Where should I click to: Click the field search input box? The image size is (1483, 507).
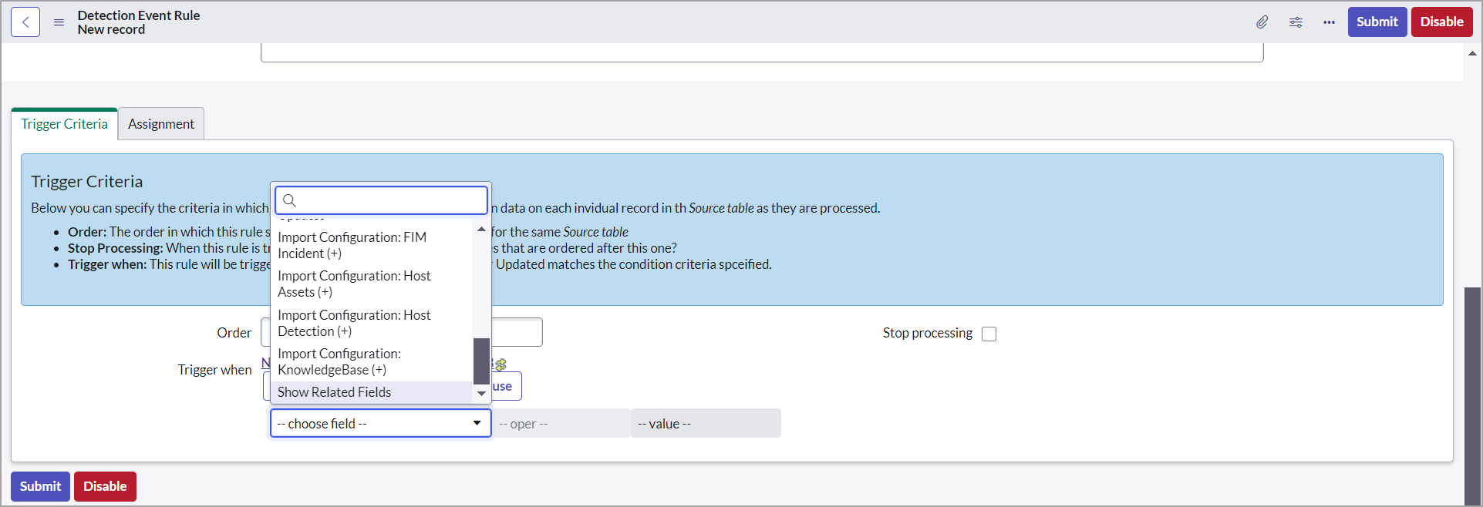(389, 200)
